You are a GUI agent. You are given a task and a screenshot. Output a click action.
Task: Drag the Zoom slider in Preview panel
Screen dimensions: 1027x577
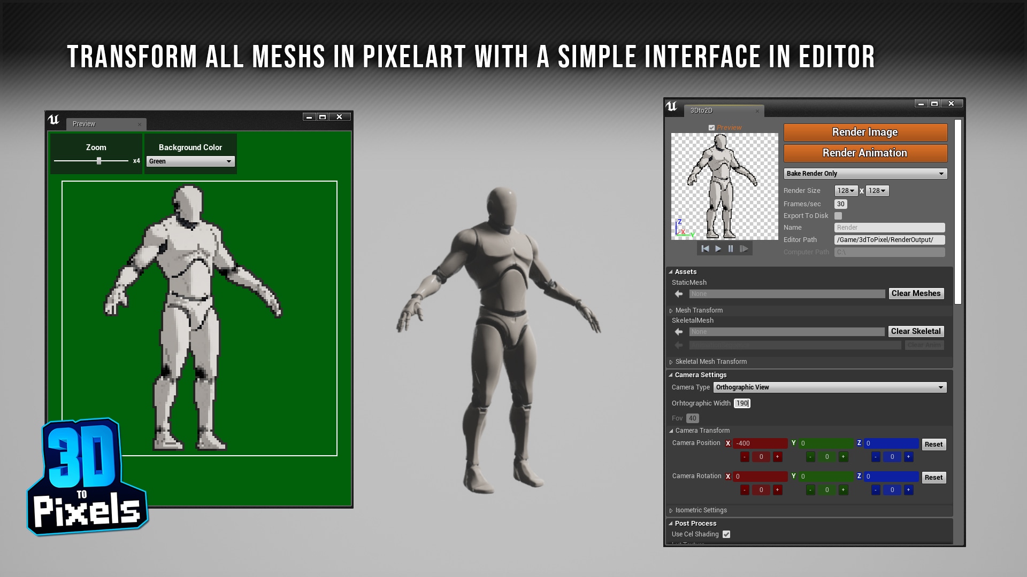point(99,161)
